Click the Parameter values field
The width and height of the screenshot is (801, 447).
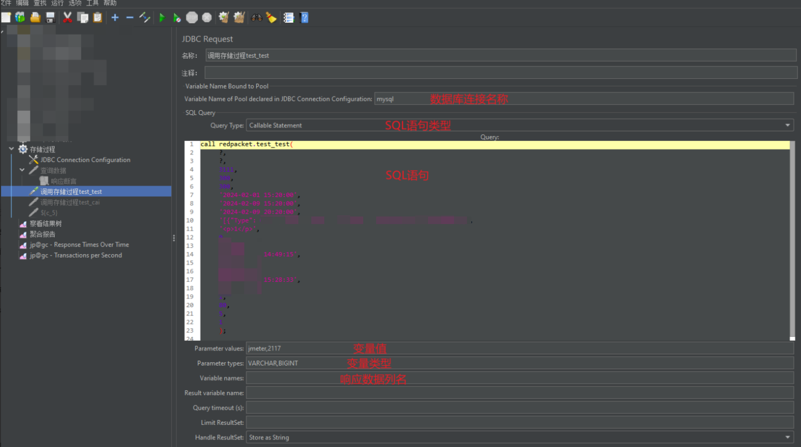pyautogui.click(x=519, y=348)
